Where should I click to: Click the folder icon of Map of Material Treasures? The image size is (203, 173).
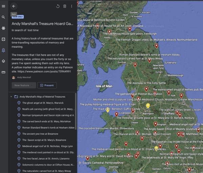pyautogui.click(x=16, y=97)
